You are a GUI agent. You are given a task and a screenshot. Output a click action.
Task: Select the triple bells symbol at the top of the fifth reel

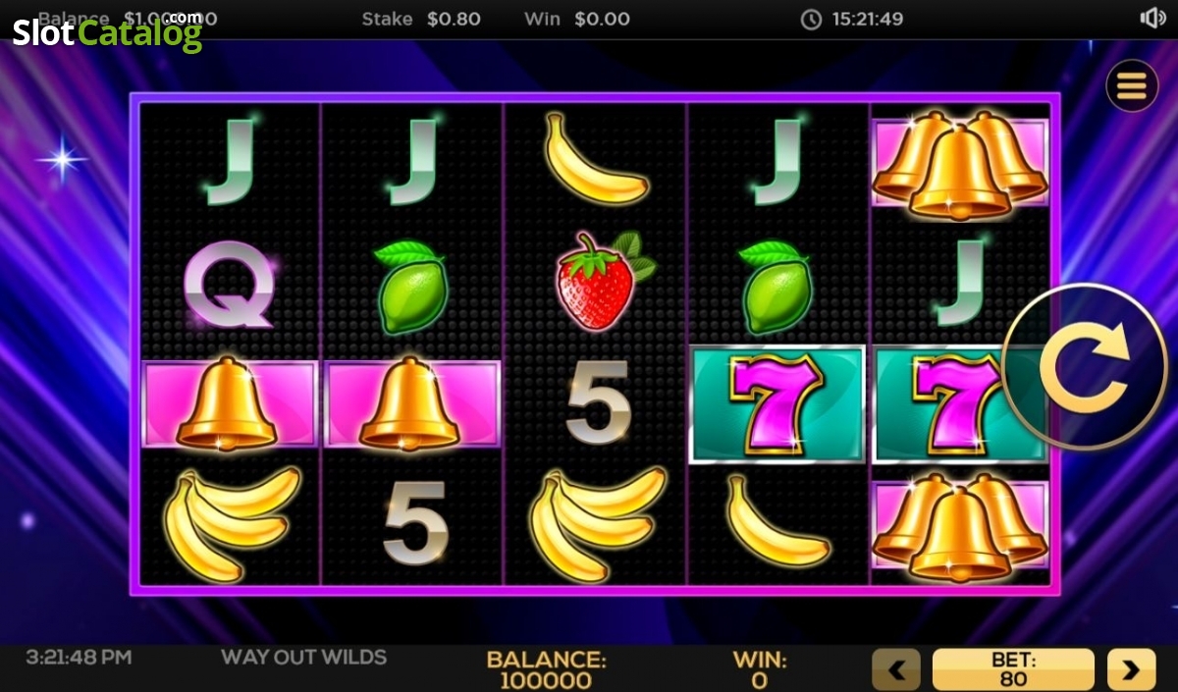(960, 164)
